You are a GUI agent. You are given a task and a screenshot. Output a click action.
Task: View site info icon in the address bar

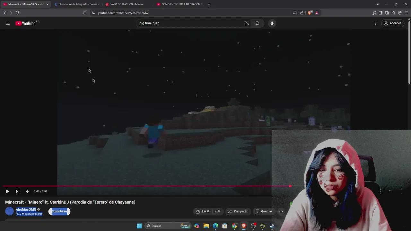[x=93, y=13]
